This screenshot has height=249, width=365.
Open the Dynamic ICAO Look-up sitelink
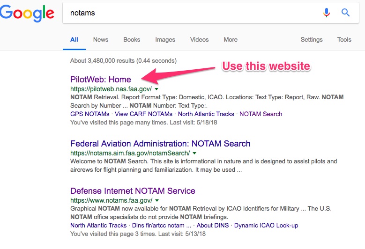266,225
